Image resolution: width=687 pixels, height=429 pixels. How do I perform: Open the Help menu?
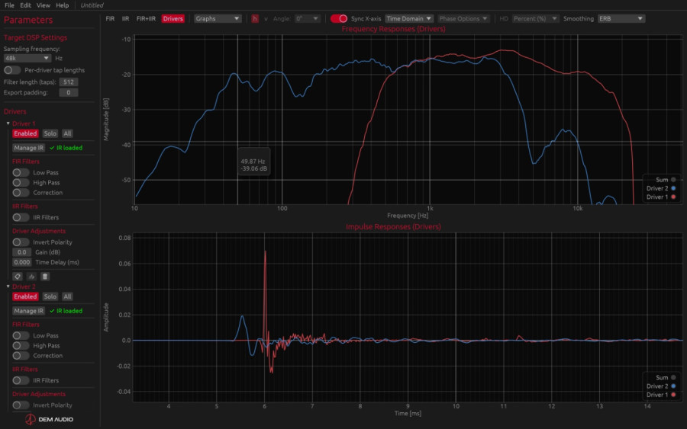click(63, 5)
